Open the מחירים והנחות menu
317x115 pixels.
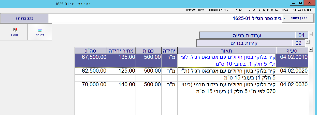pos(220,10)
